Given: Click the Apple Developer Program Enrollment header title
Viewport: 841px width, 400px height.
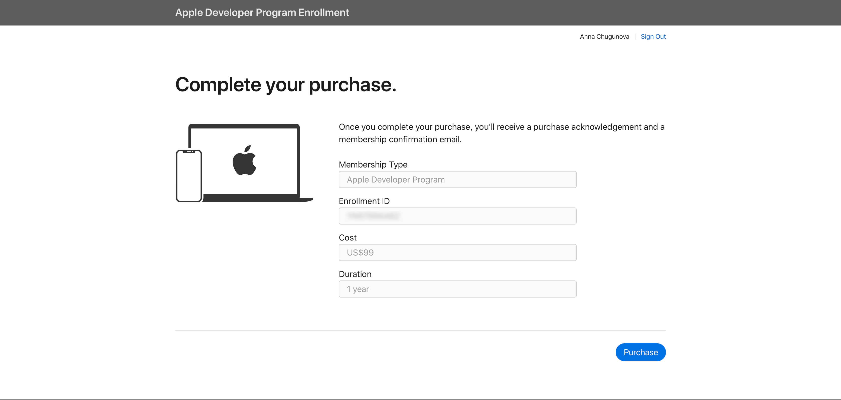Looking at the screenshot, I should tap(262, 12).
